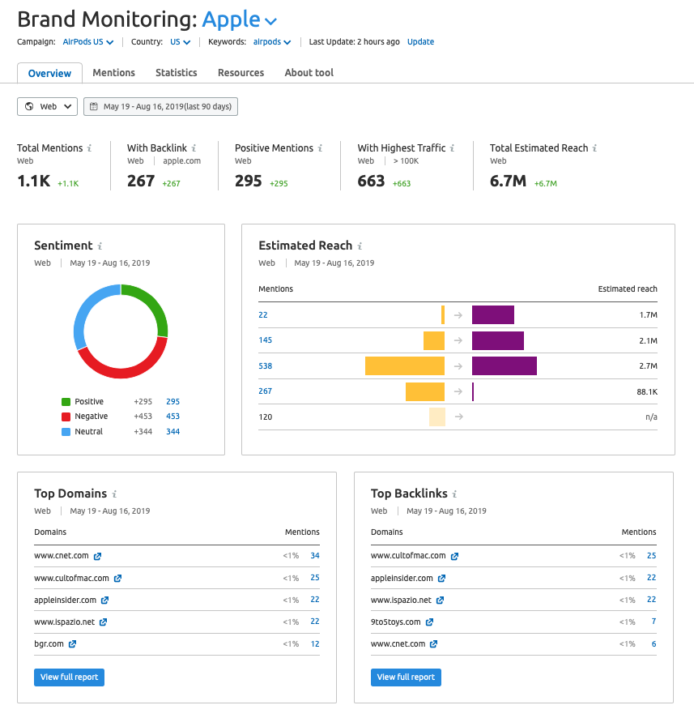Screen dimensions: 694x718
Task: Open www.ispazio.net external link in Top Backlinks
Action: [x=440, y=600]
